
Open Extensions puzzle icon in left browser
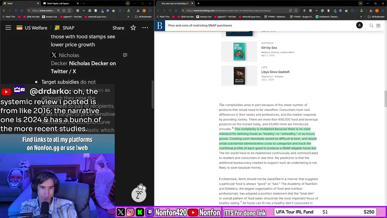click(x=120, y=11)
